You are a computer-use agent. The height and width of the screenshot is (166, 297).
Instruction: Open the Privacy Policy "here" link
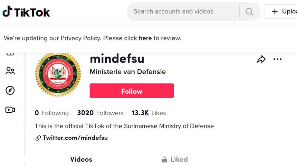pos(145,38)
